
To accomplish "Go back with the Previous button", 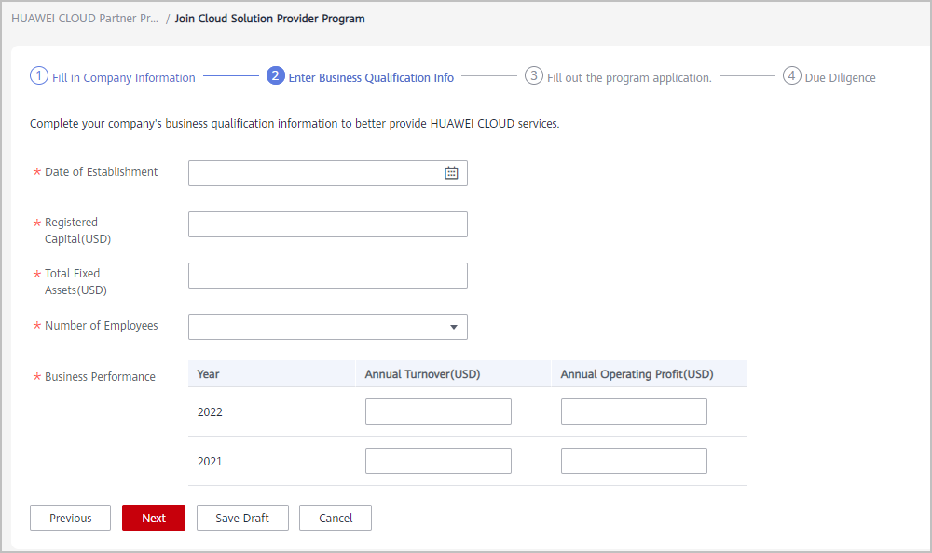I will [70, 518].
